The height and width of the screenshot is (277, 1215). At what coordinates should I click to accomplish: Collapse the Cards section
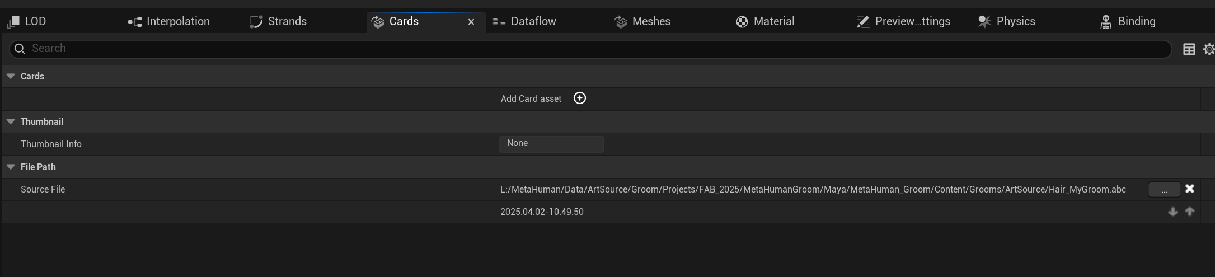11,76
